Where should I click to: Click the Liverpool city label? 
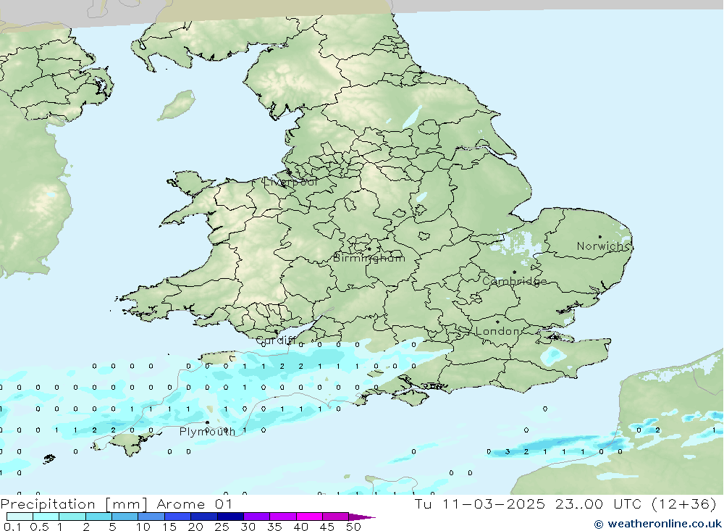pos(290,183)
